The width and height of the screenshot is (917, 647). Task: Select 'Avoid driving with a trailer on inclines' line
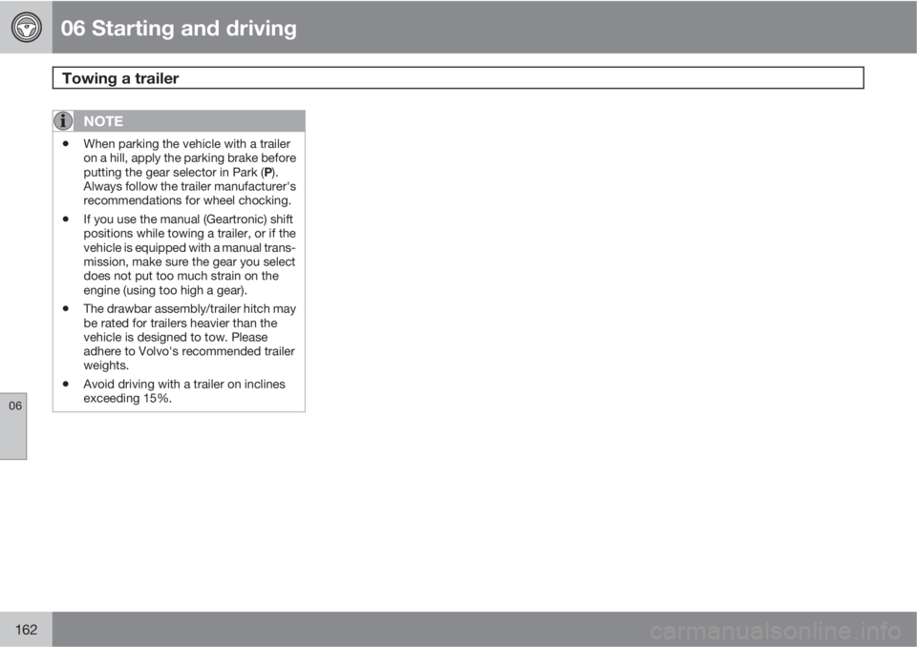pyautogui.click(x=184, y=384)
